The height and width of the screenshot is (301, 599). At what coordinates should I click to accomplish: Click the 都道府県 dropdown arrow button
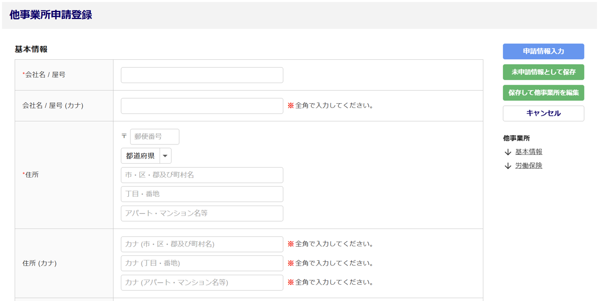coord(165,156)
